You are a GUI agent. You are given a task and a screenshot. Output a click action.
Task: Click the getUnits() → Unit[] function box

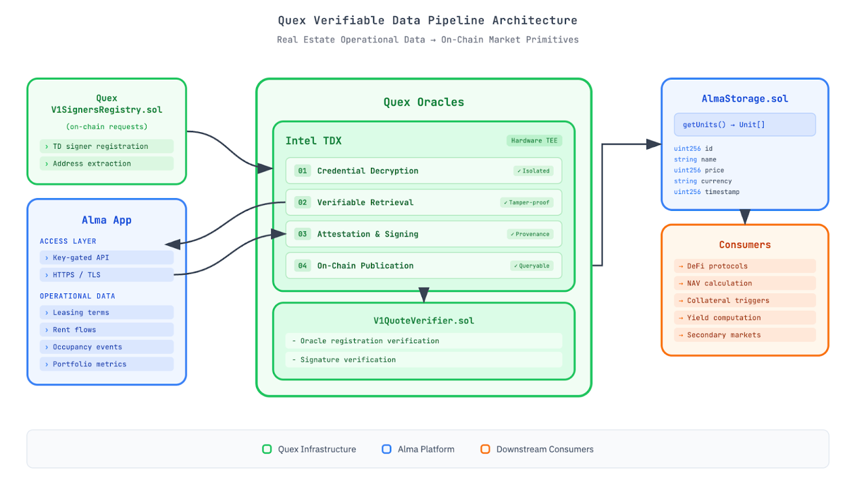tap(744, 125)
